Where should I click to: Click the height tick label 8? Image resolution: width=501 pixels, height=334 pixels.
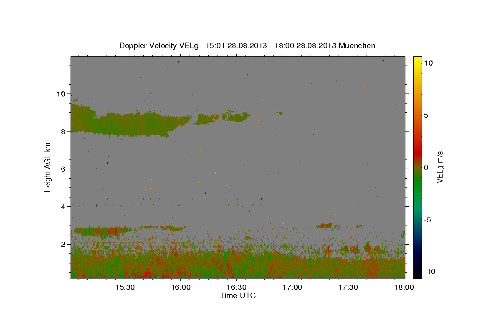point(63,131)
